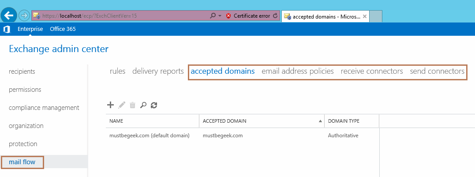Click the toolbar refresh icon

[154, 105]
